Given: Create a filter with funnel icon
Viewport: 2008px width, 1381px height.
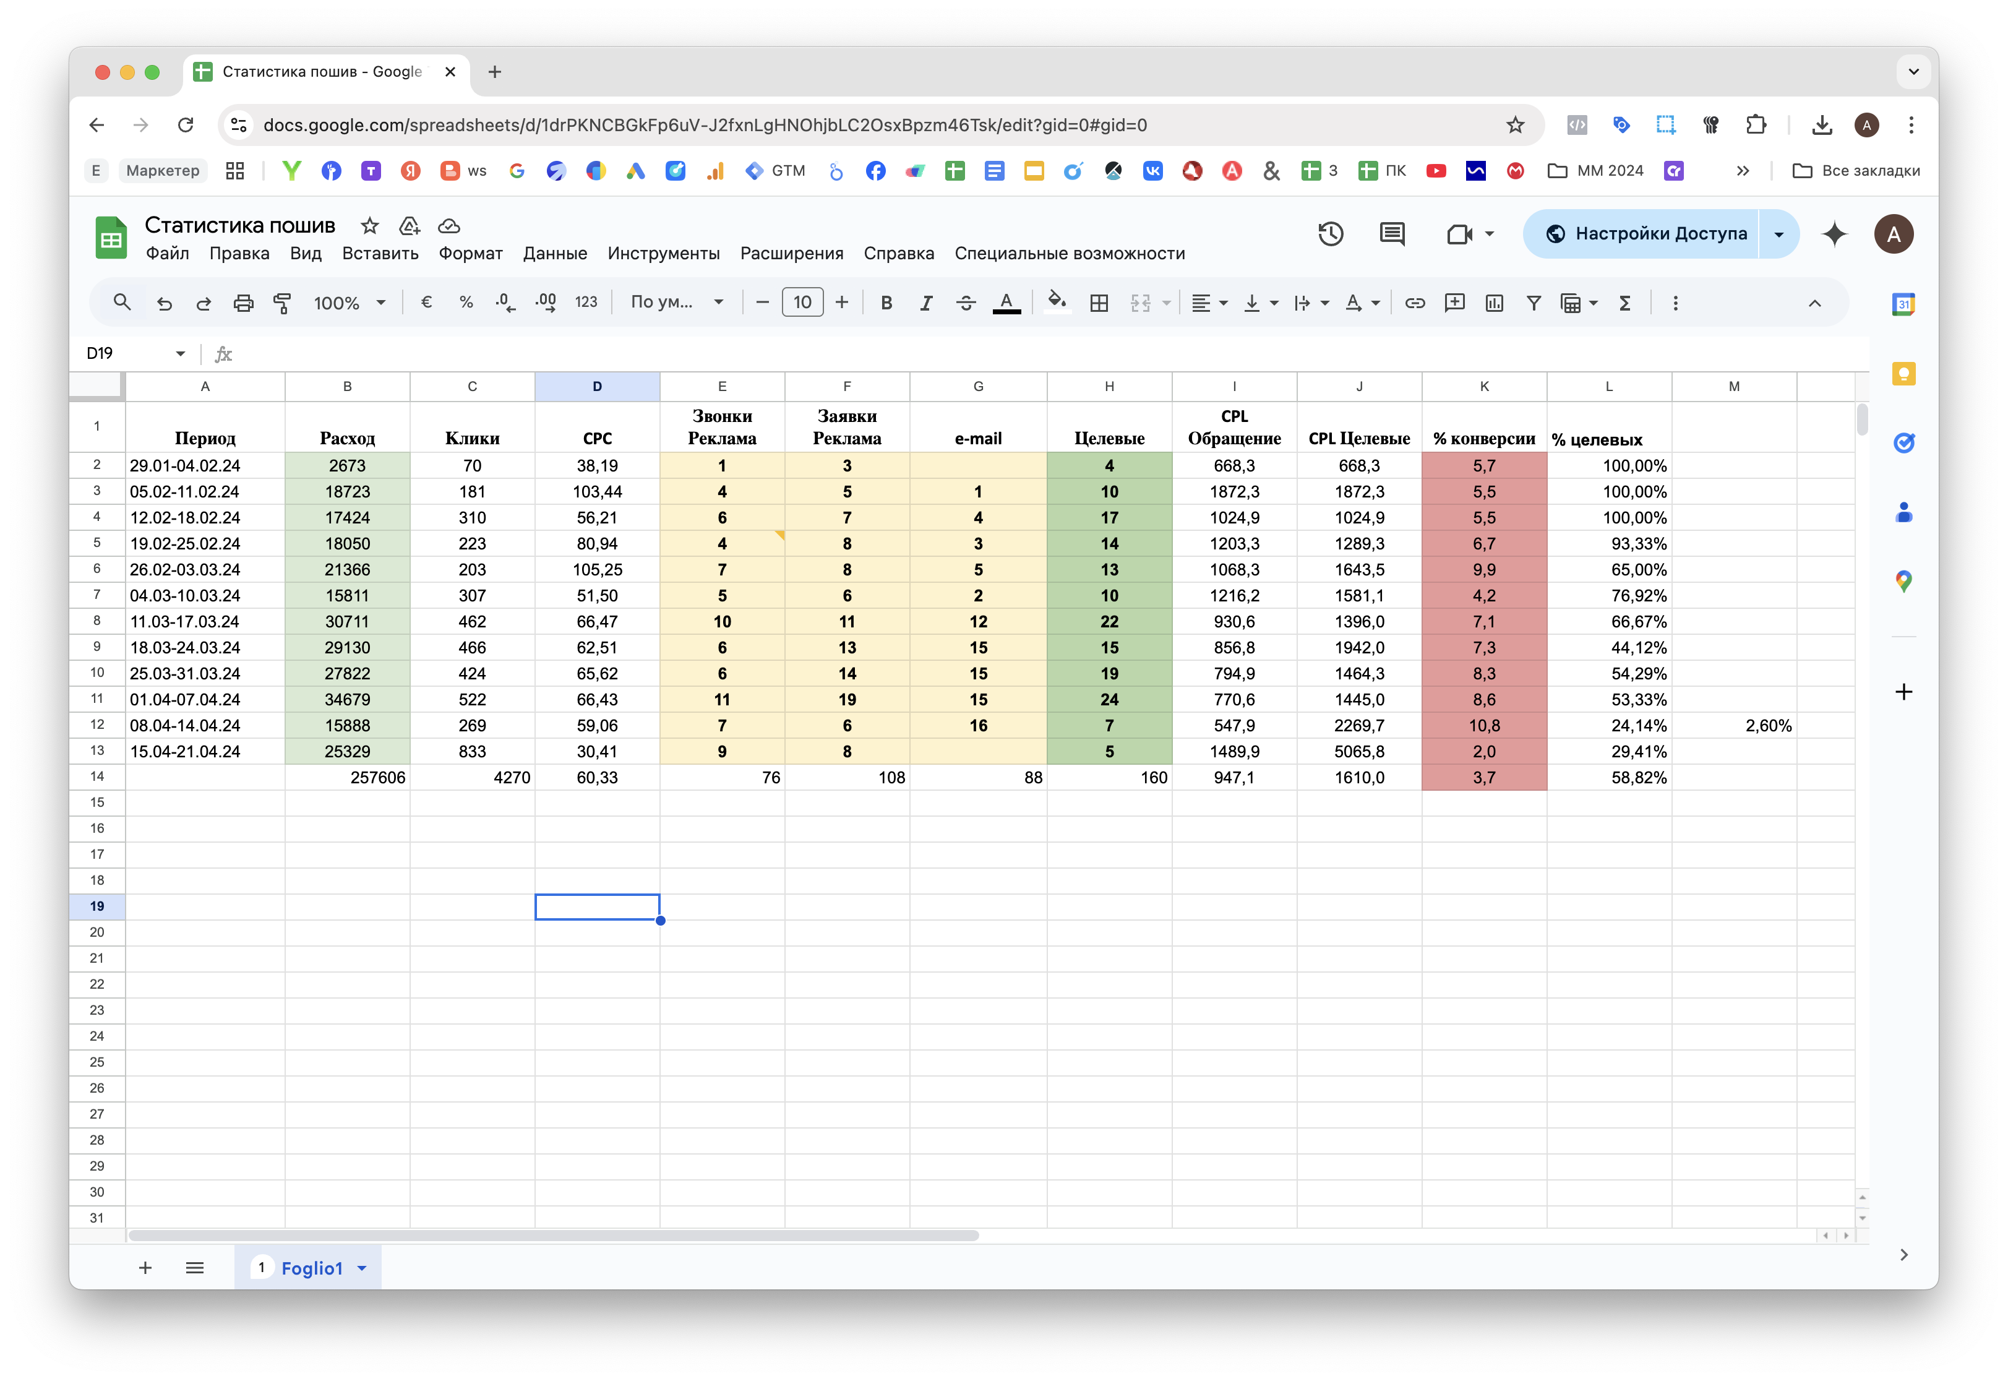Looking at the screenshot, I should pyautogui.click(x=1533, y=303).
